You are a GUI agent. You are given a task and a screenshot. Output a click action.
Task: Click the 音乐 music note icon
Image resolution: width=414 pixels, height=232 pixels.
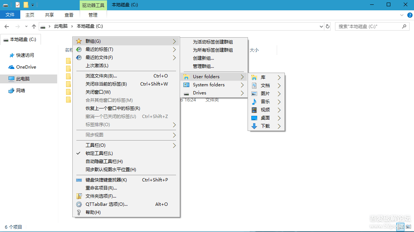(x=254, y=102)
